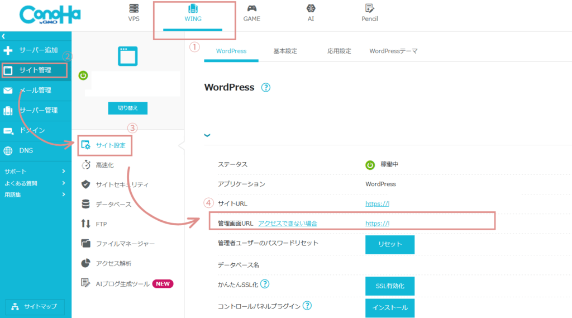The image size is (572, 318).
Task: Click the .com domain icon
Action: click(8, 131)
